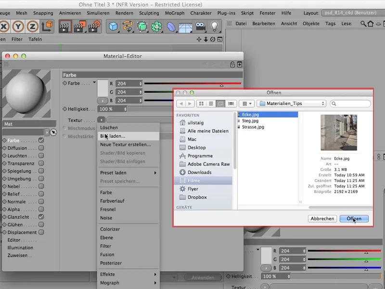This screenshot has width=385, height=289.
Task: Click the arrow picker icon beside Mat field
Action: (x=53, y=132)
